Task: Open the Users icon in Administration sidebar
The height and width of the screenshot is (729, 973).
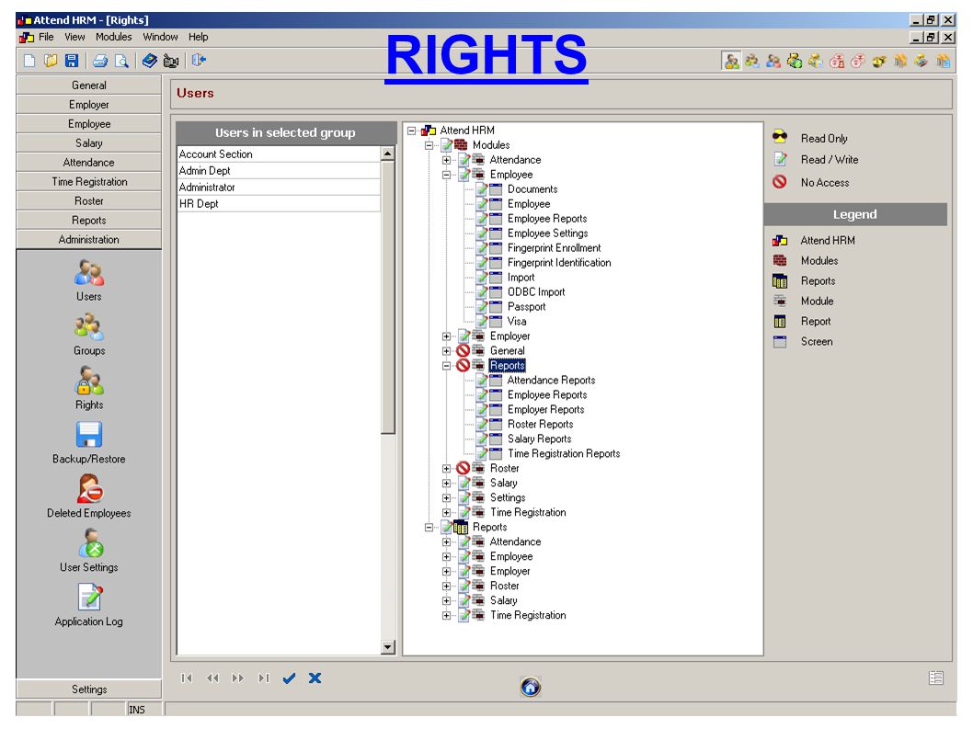Action: (x=88, y=272)
